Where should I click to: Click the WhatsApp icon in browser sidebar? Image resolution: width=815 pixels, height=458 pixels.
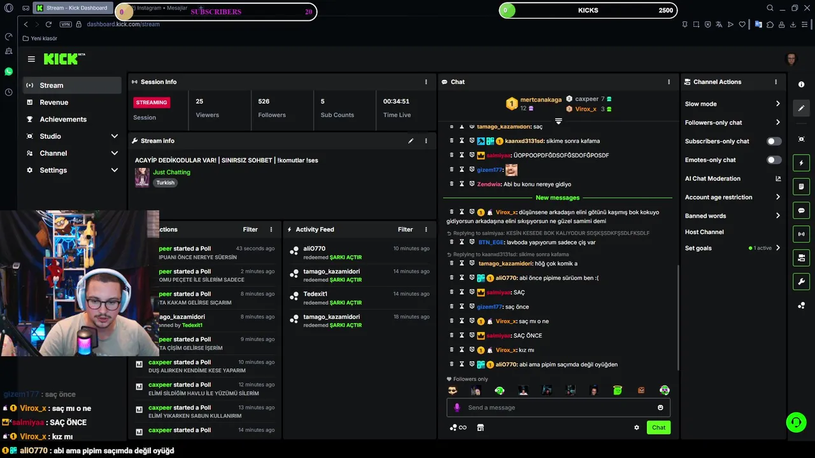pos(8,72)
